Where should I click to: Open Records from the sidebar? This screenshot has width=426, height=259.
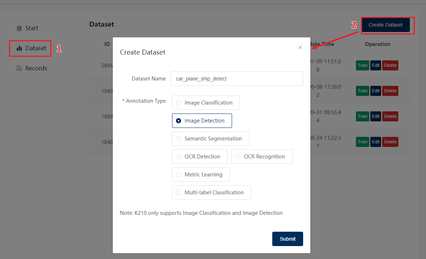coord(32,69)
